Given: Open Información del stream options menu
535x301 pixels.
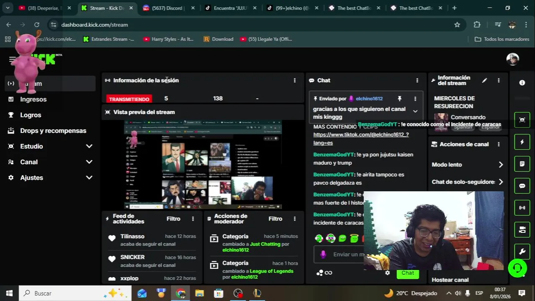Looking at the screenshot, I should (x=499, y=80).
